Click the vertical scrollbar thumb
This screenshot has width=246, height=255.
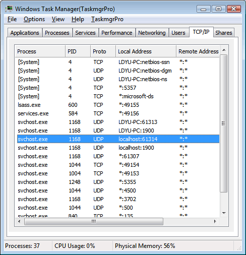(224, 123)
